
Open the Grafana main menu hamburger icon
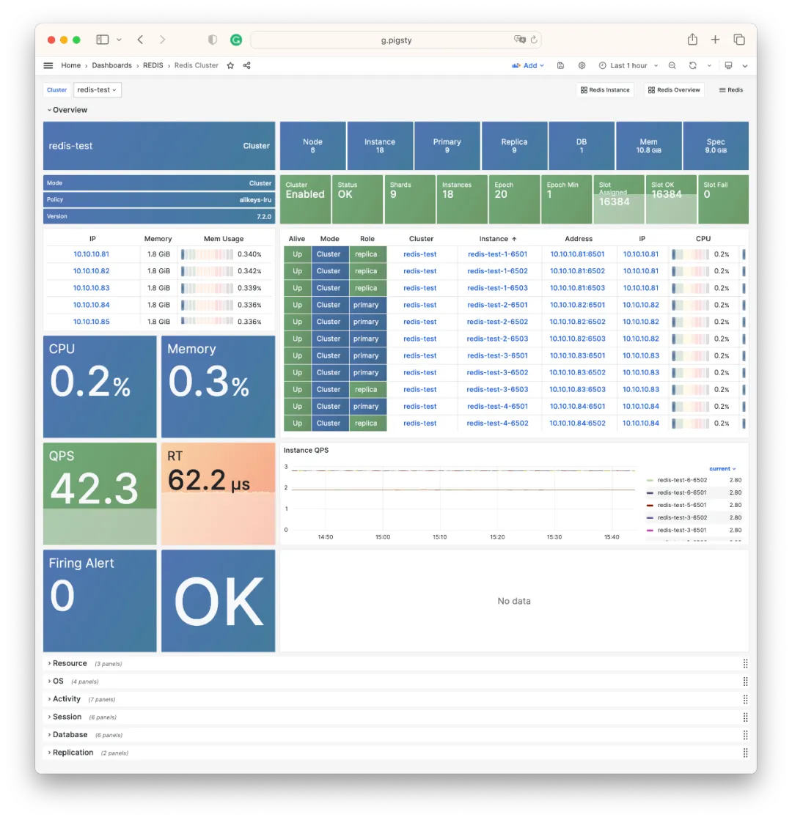point(48,65)
